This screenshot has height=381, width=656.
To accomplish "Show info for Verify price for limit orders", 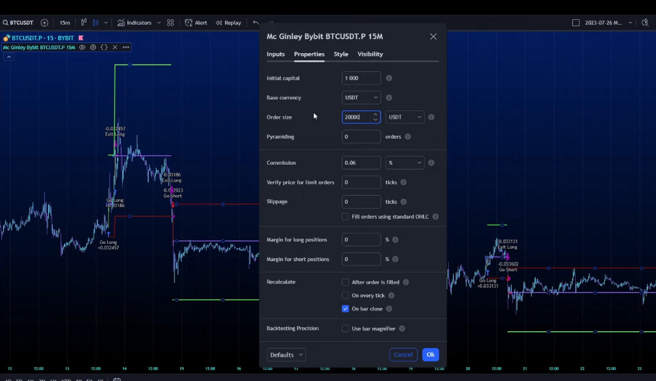I will point(404,182).
